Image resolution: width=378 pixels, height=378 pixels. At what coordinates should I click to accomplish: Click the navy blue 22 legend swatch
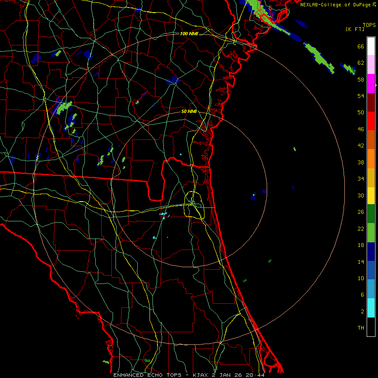tap(371, 252)
